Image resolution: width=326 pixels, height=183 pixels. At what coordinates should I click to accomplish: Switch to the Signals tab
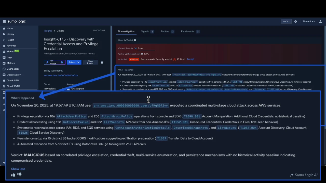(145, 31)
